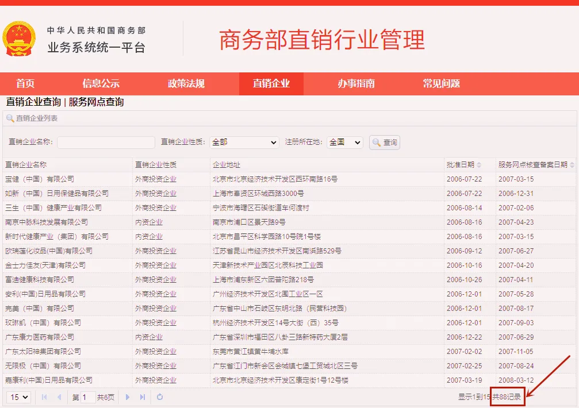
Task: Go to first page icon in pager
Action: click(44, 397)
